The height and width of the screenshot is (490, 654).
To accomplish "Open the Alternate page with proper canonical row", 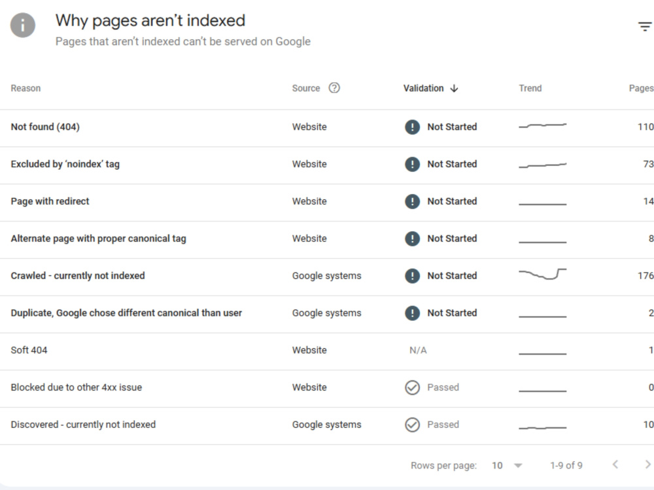I will click(x=327, y=240).
